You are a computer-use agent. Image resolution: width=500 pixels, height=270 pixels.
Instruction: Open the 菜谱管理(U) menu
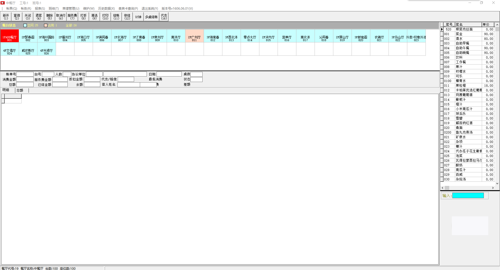tap(71, 9)
